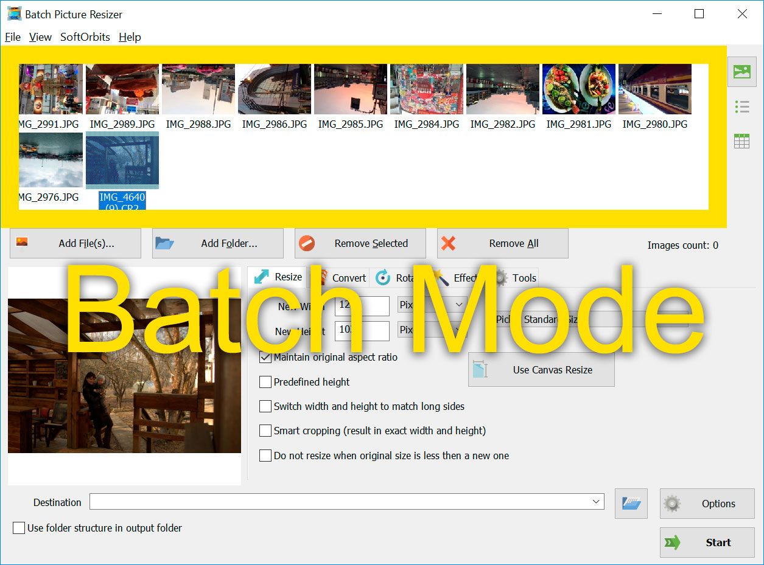Click the browse folder icon beside Destination
The image size is (764, 565).
click(631, 504)
